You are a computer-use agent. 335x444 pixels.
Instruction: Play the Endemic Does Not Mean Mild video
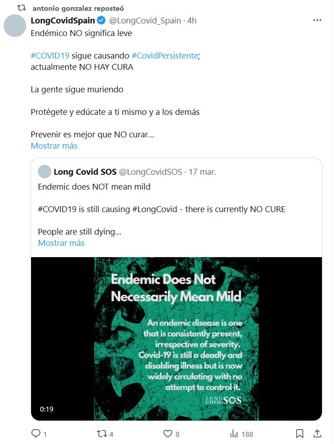pos(177,339)
